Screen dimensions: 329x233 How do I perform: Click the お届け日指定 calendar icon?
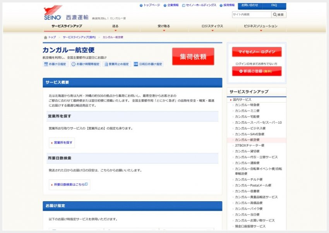(46, 64)
